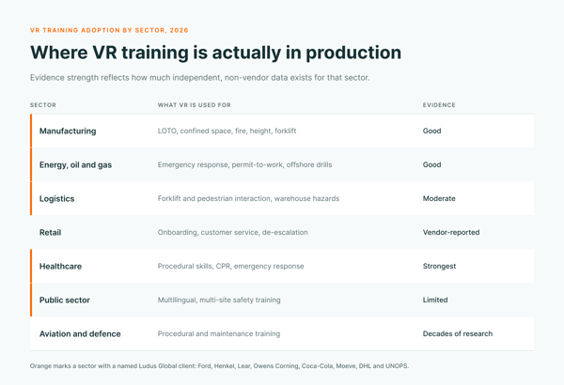The image size is (564, 385).
Task: Click 'Multilingual, multi-site safety training'
Action: pos(219,300)
